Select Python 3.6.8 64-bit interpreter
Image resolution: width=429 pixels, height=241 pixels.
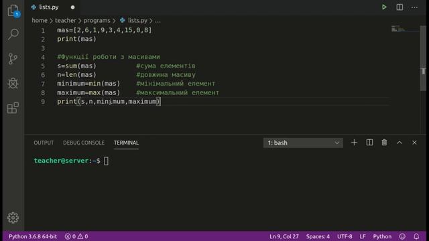pos(33,236)
